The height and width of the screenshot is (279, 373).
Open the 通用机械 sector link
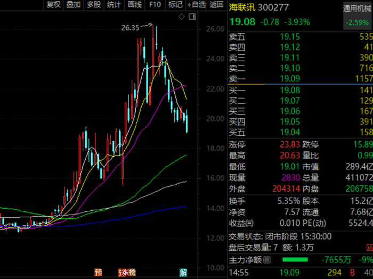pos(357,9)
